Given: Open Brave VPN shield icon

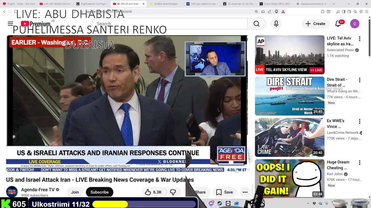Looking at the screenshot, I should pyautogui.click(x=361, y=12).
